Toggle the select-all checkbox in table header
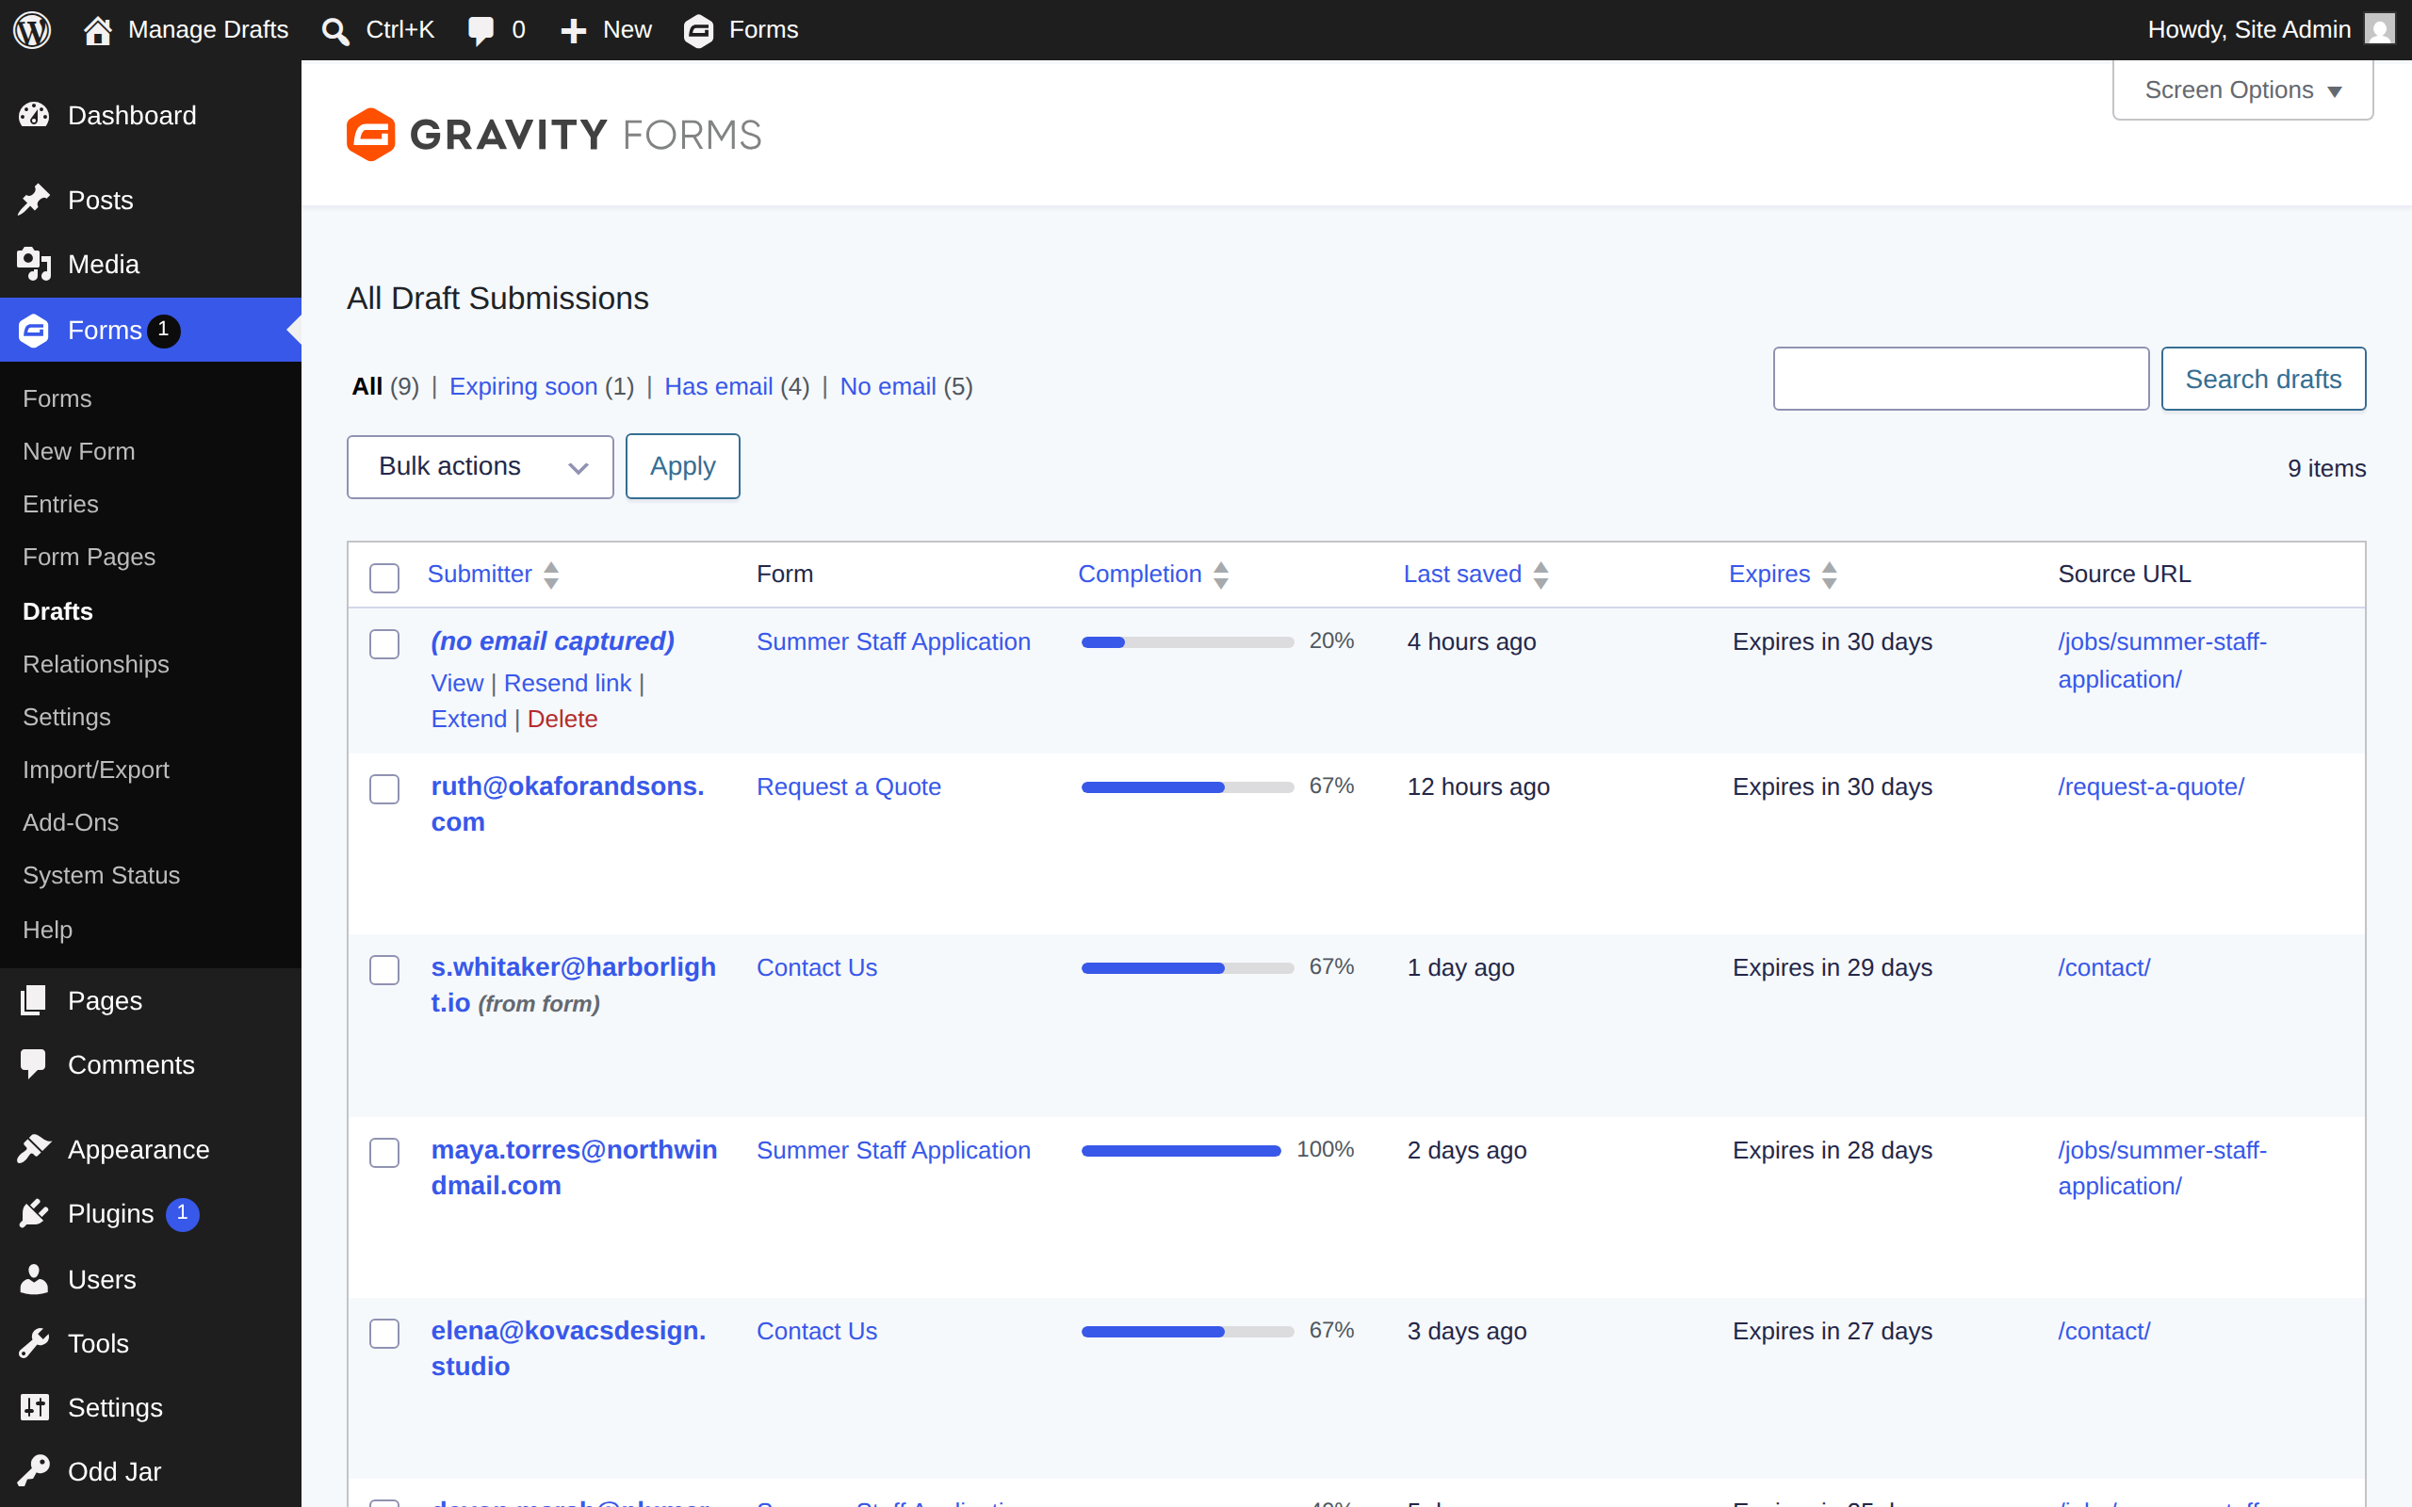 [383, 577]
